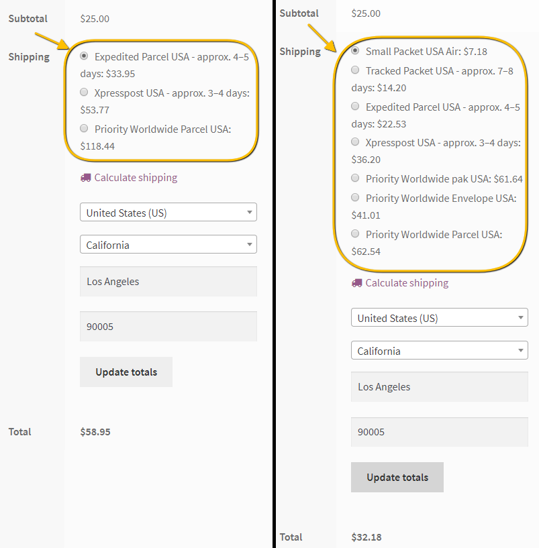The height and width of the screenshot is (548, 539).
Task: Open the California state dropdown on left
Action: coord(168,244)
